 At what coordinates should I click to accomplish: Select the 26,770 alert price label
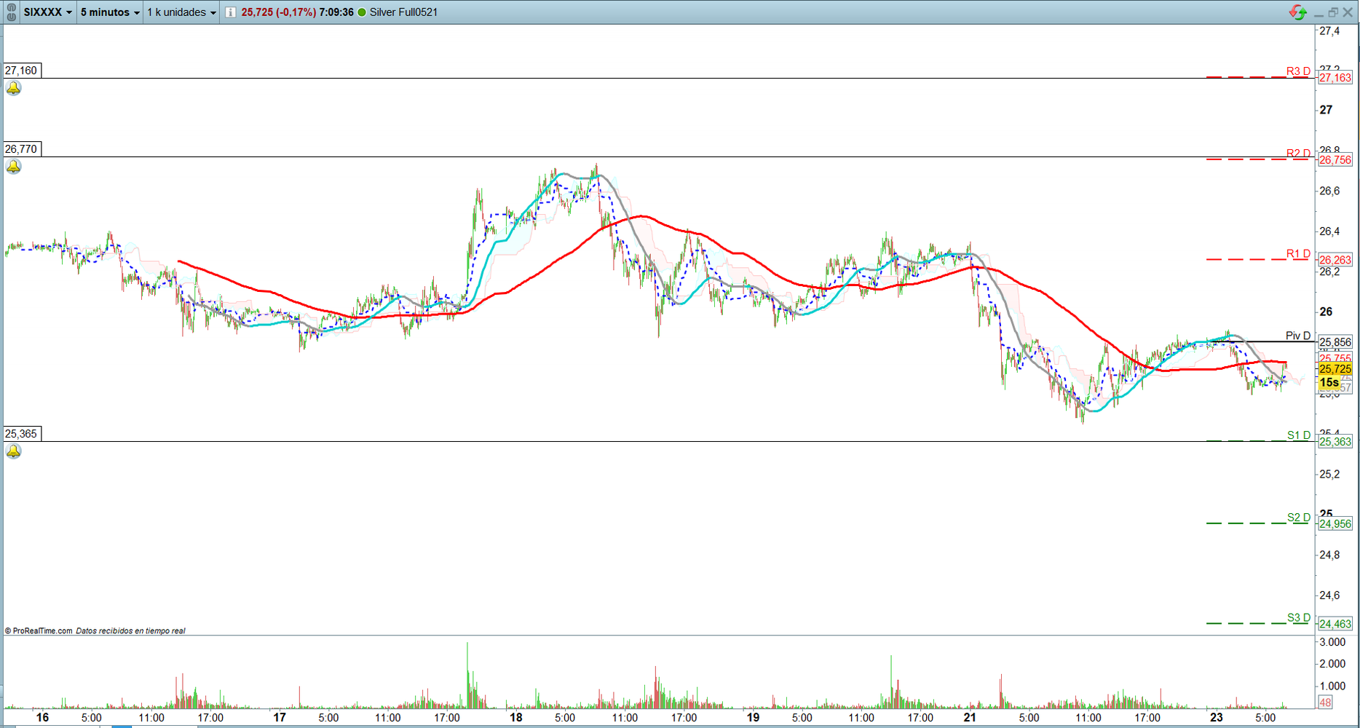[22, 149]
